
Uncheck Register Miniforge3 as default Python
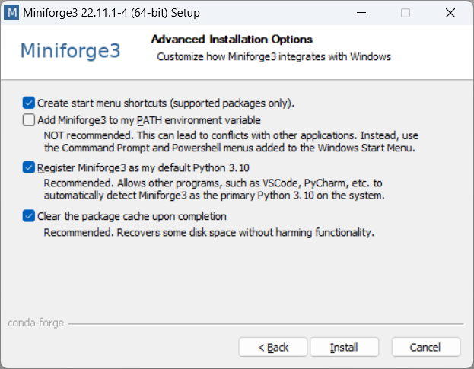[29, 167]
